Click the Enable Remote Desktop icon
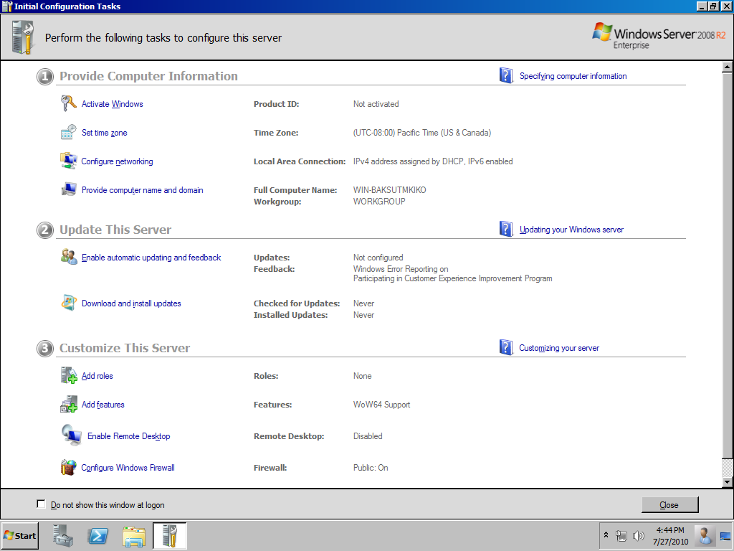 coord(71,435)
